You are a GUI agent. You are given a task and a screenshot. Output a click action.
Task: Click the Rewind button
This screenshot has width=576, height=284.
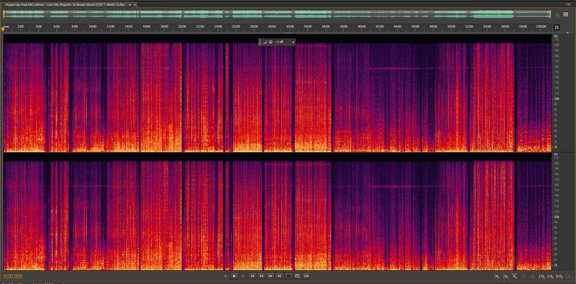click(x=261, y=276)
